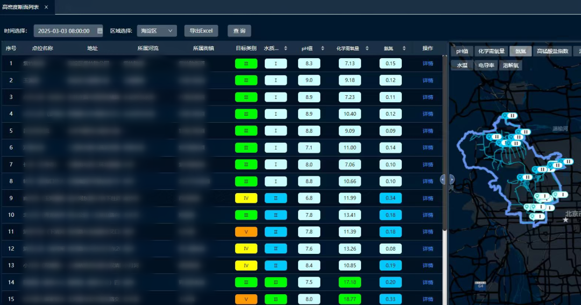Open 详情 link for row 9
Viewport: 581px width, 305px height.
coord(428,198)
